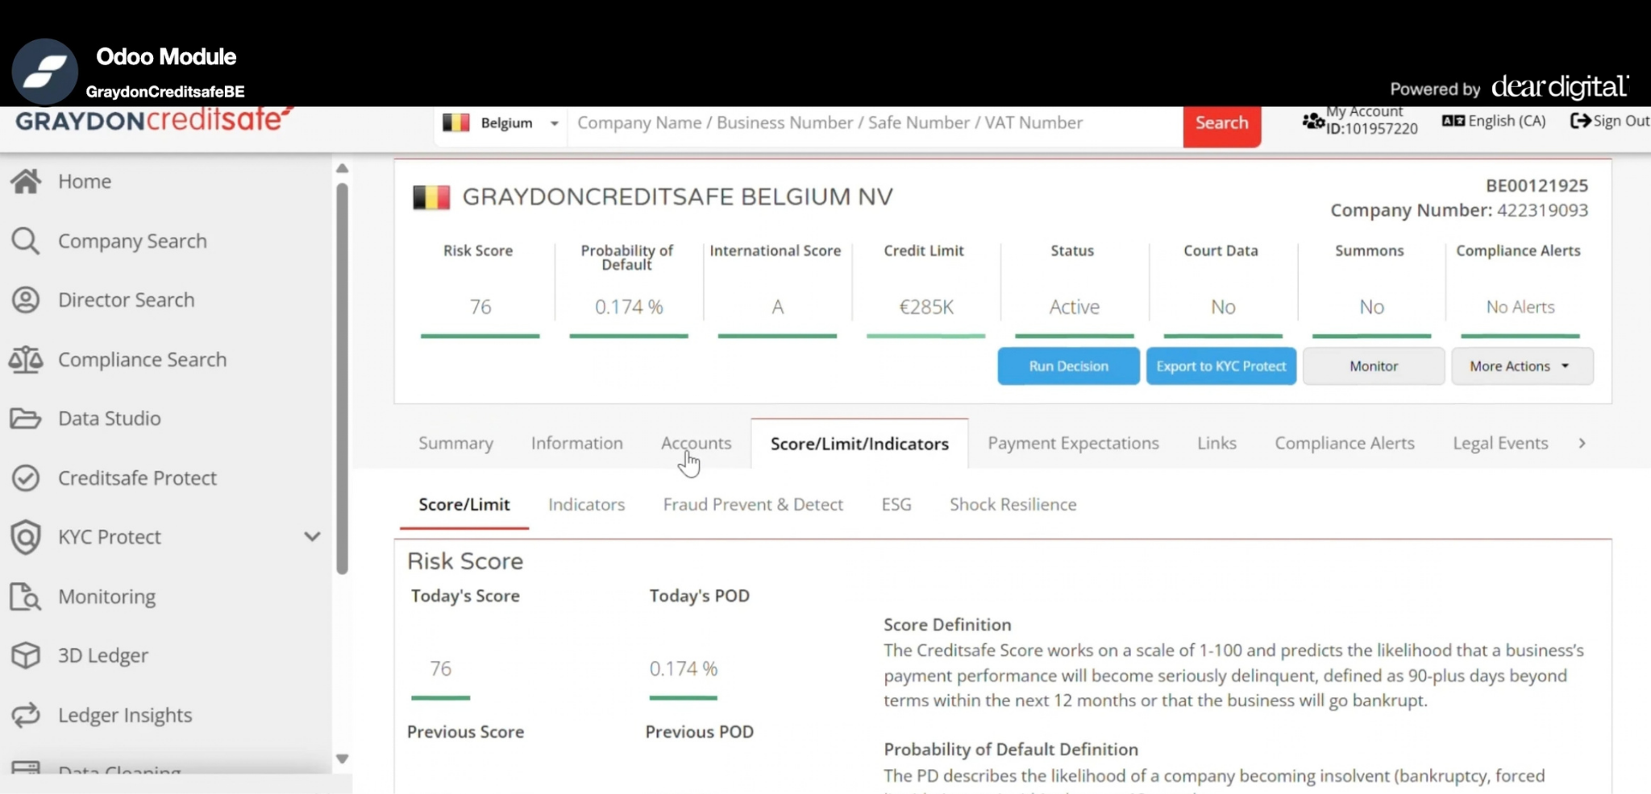Click the Odoo Module channel avatar

coord(45,72)
